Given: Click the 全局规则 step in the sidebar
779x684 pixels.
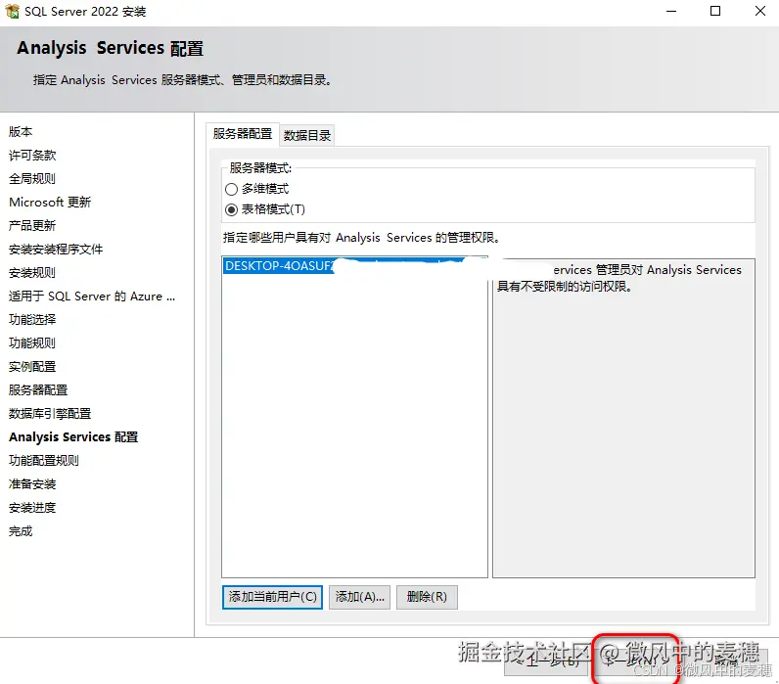Looking at the screenshot, I should click(x=33, y=179).
